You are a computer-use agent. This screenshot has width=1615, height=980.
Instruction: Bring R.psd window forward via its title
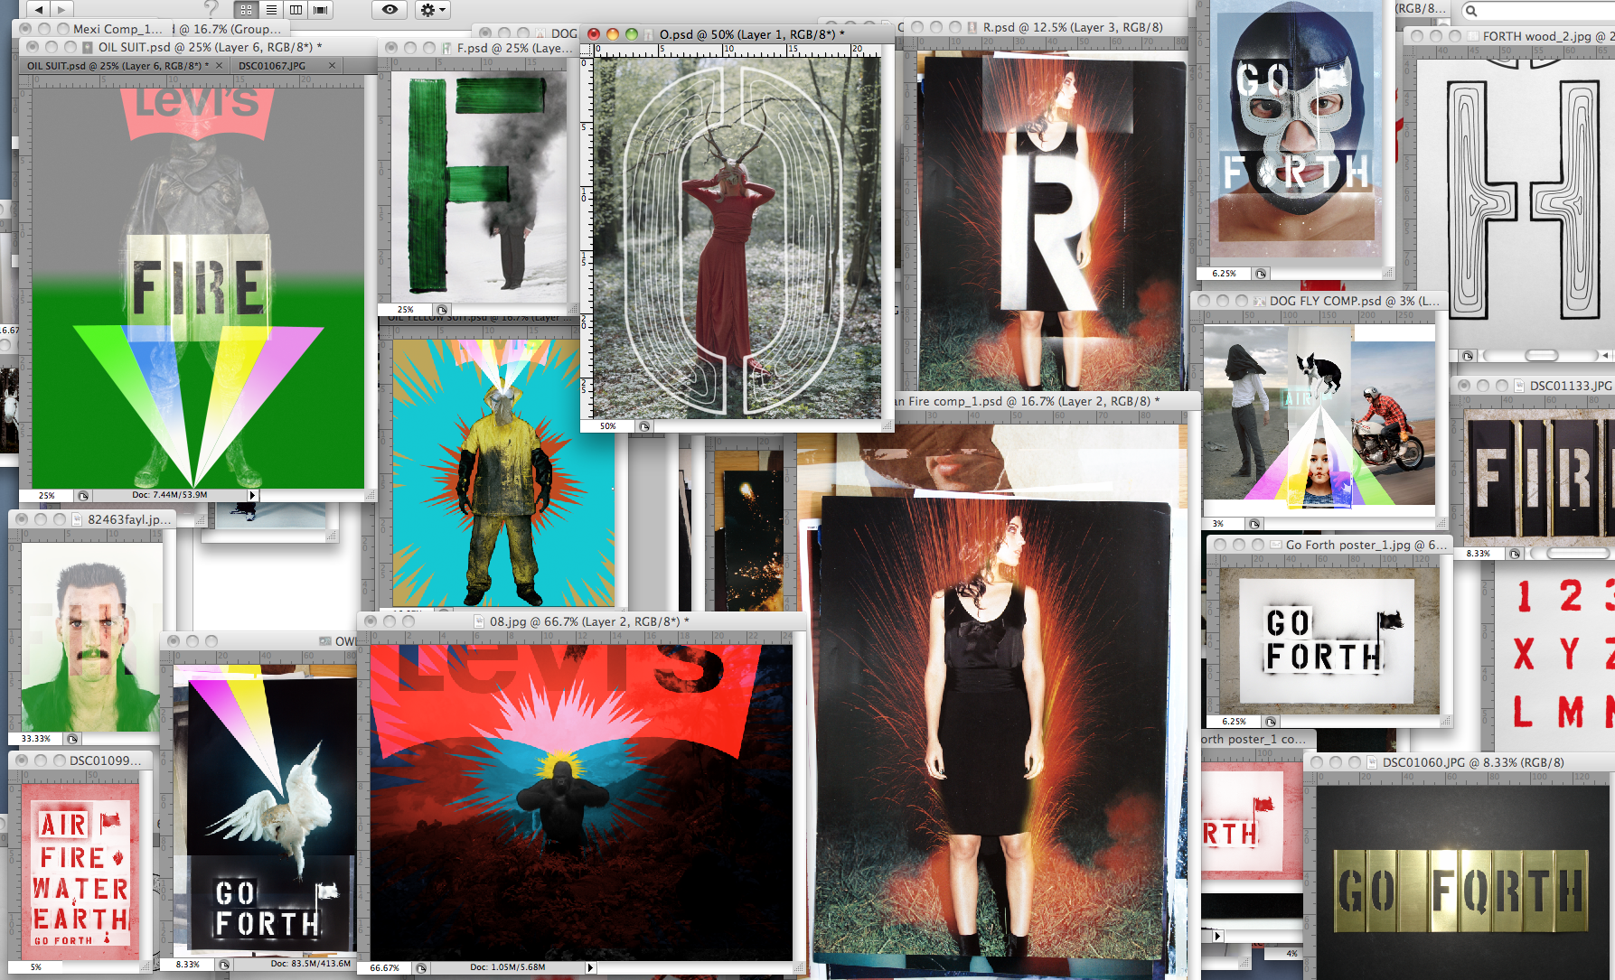tap(1072, 28)
